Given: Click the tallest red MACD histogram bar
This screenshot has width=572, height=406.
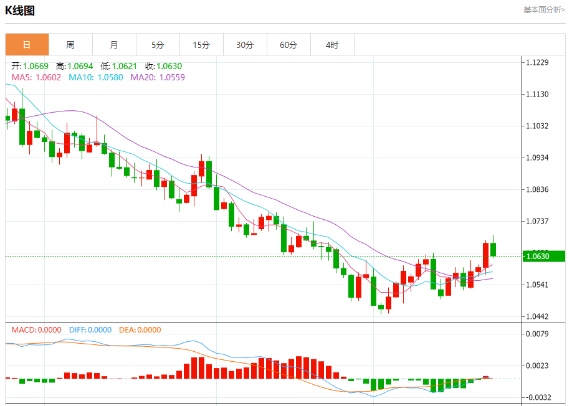Looking at the screenshot, I should (299, 368).
